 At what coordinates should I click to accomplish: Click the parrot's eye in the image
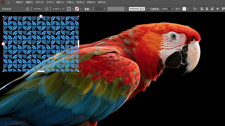click(x=173, y=37)
